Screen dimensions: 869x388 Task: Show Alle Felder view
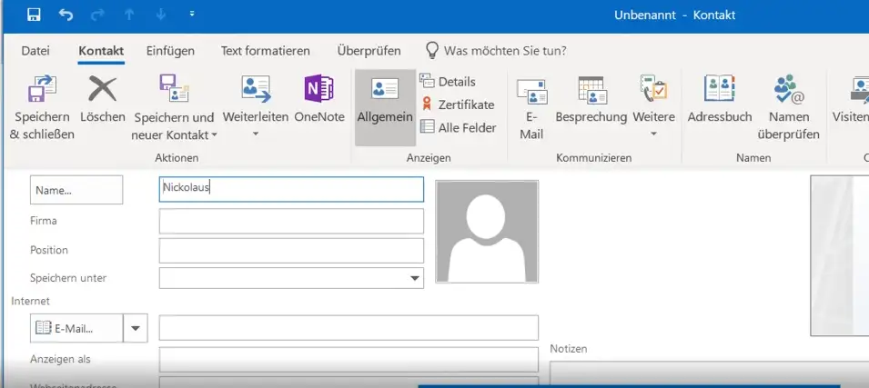click(458, 128)
